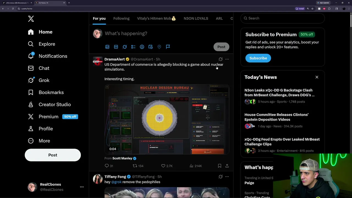Play the Nuclear Design Bureau video
This screenshot has height=198, width=352.
(167, 119)
